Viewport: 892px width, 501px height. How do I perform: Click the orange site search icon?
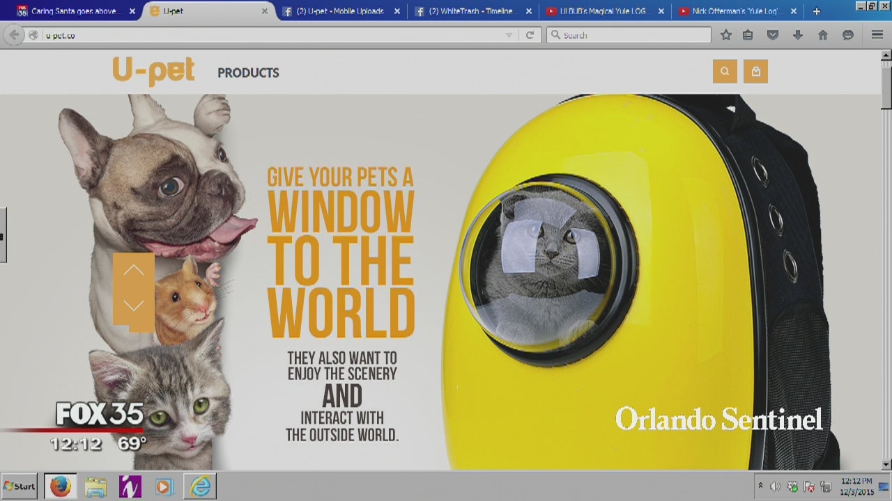pos(725,71)
